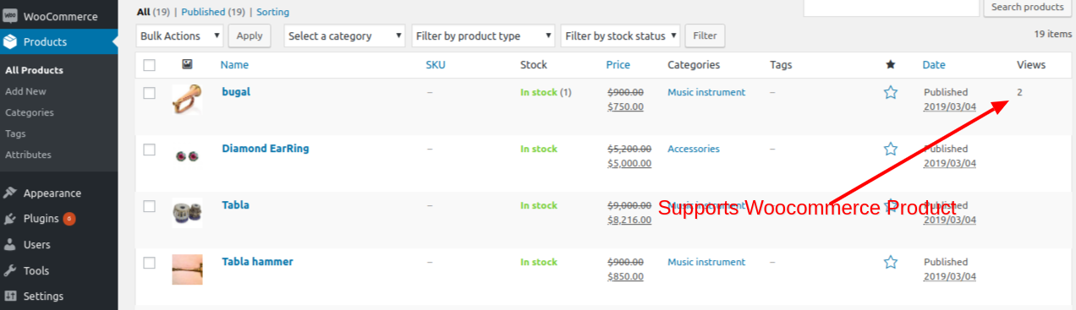Open the Bulk Actions dropdown
Screen dimensions: 1076x310
click(180, 35)
